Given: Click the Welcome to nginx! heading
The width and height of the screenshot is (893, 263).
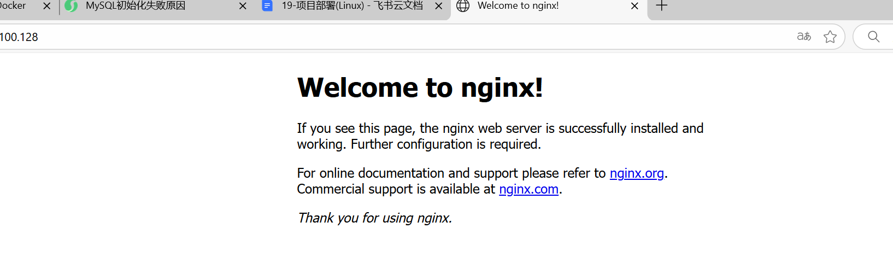Looking at the screenshot, I should click(420, 87).
